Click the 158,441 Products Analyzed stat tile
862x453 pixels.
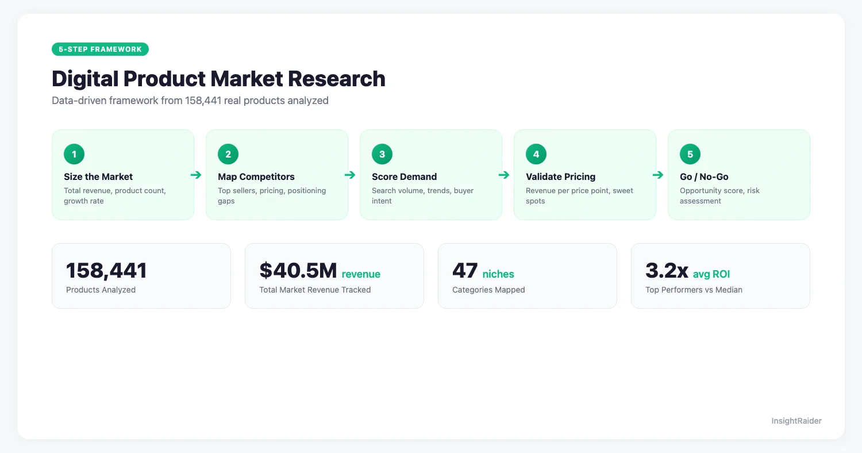pos(141,275)
